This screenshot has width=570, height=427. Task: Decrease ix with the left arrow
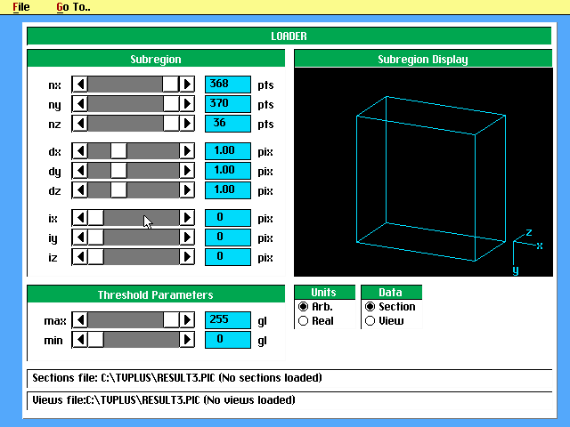[x=80, y=218]
